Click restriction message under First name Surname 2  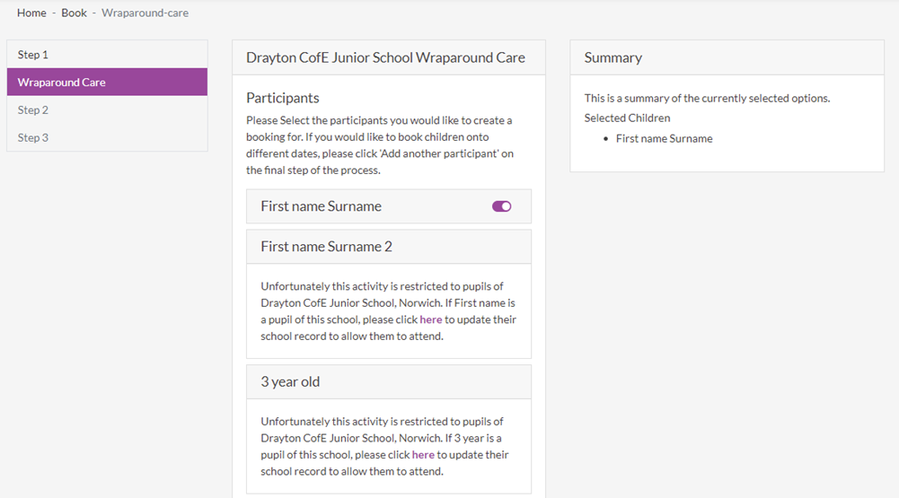[x=389, y=311]
